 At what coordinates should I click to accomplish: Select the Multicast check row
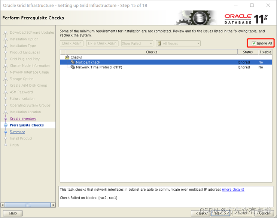coord(166,62)
